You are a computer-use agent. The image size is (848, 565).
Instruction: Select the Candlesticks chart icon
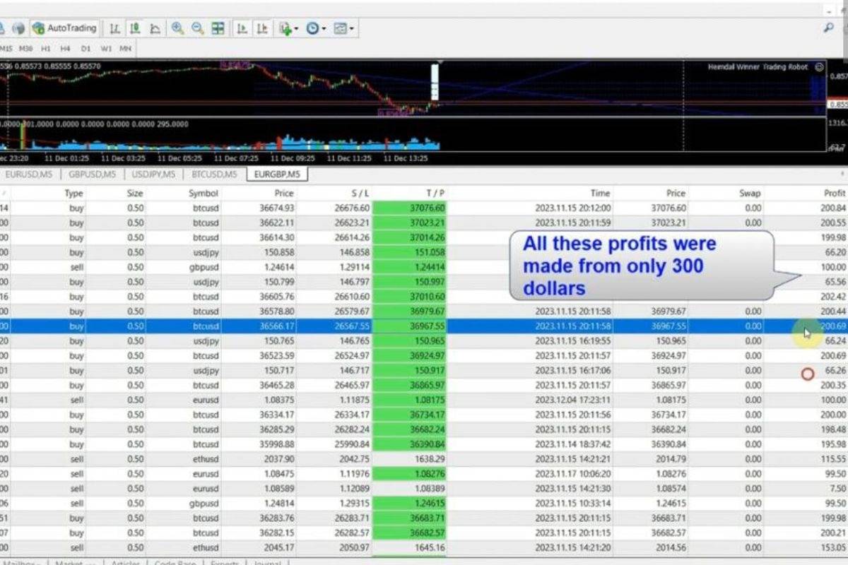click(x=134, y=28)
